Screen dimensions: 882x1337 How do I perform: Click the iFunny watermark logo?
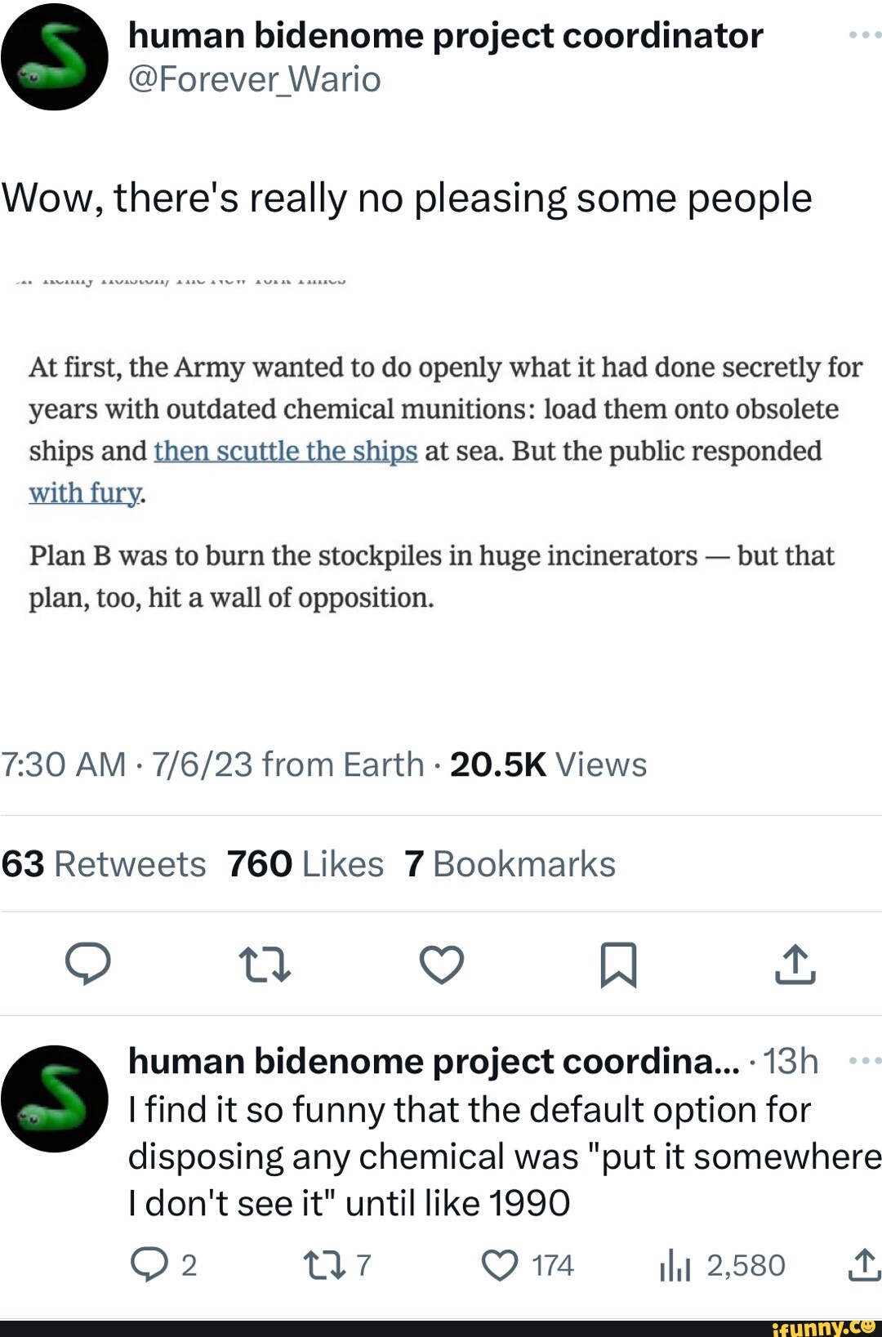[823, 1328]
